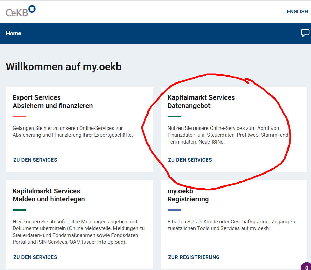Select the Home navigation item
The height and width of the screenshot is (270, 311).
click(14, 33)
